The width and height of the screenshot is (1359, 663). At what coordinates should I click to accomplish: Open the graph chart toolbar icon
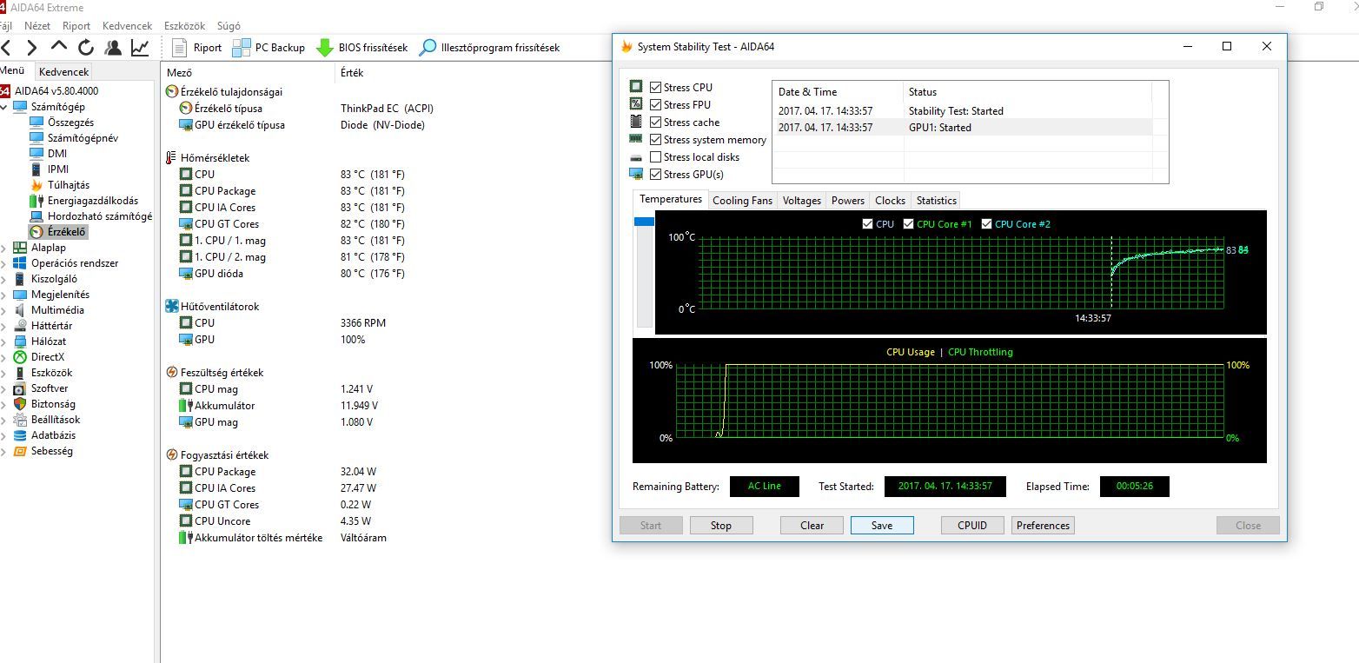(x=139, y=48)
